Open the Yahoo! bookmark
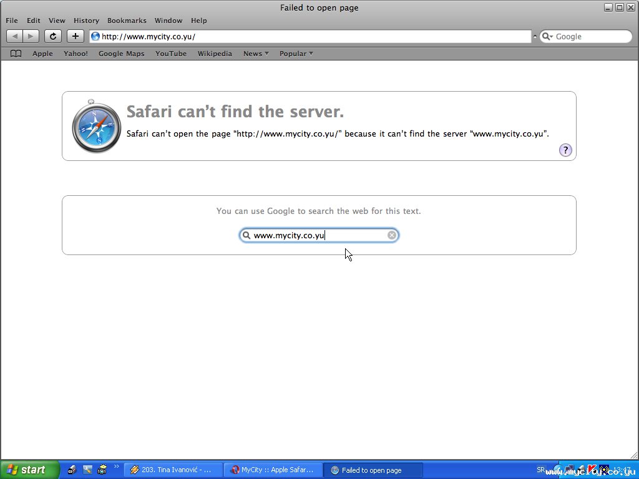This screenshot has width=639, height=479. [76, 54]
